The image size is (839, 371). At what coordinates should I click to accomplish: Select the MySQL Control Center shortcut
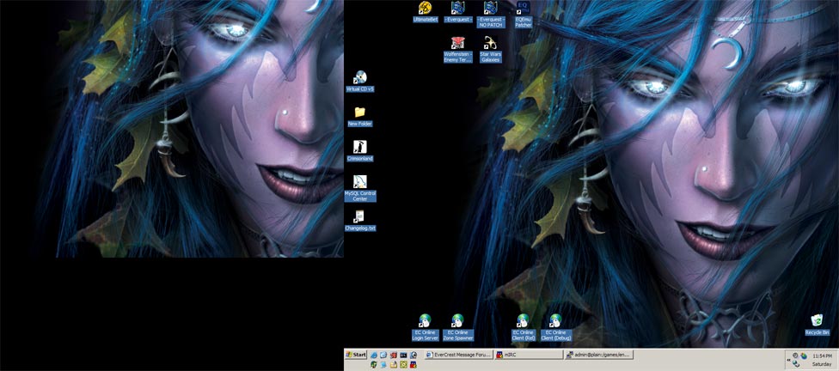click(360, 188)
